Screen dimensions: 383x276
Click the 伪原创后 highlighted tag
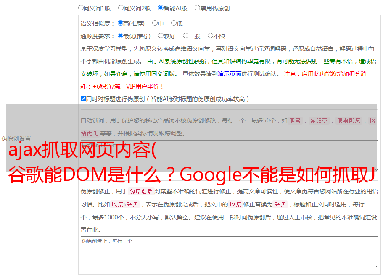(141, 191)
